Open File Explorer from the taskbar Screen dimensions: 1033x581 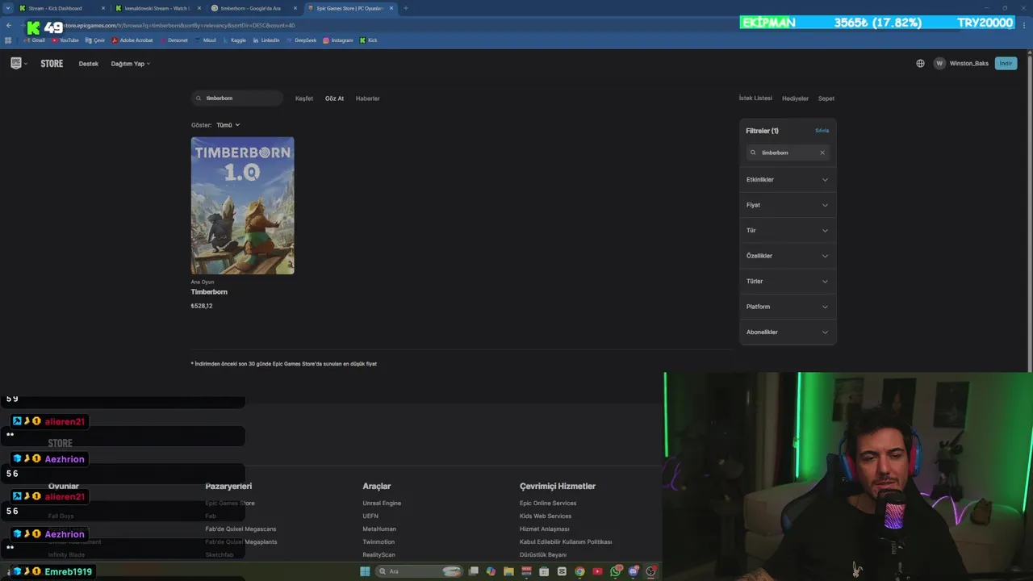508,571
